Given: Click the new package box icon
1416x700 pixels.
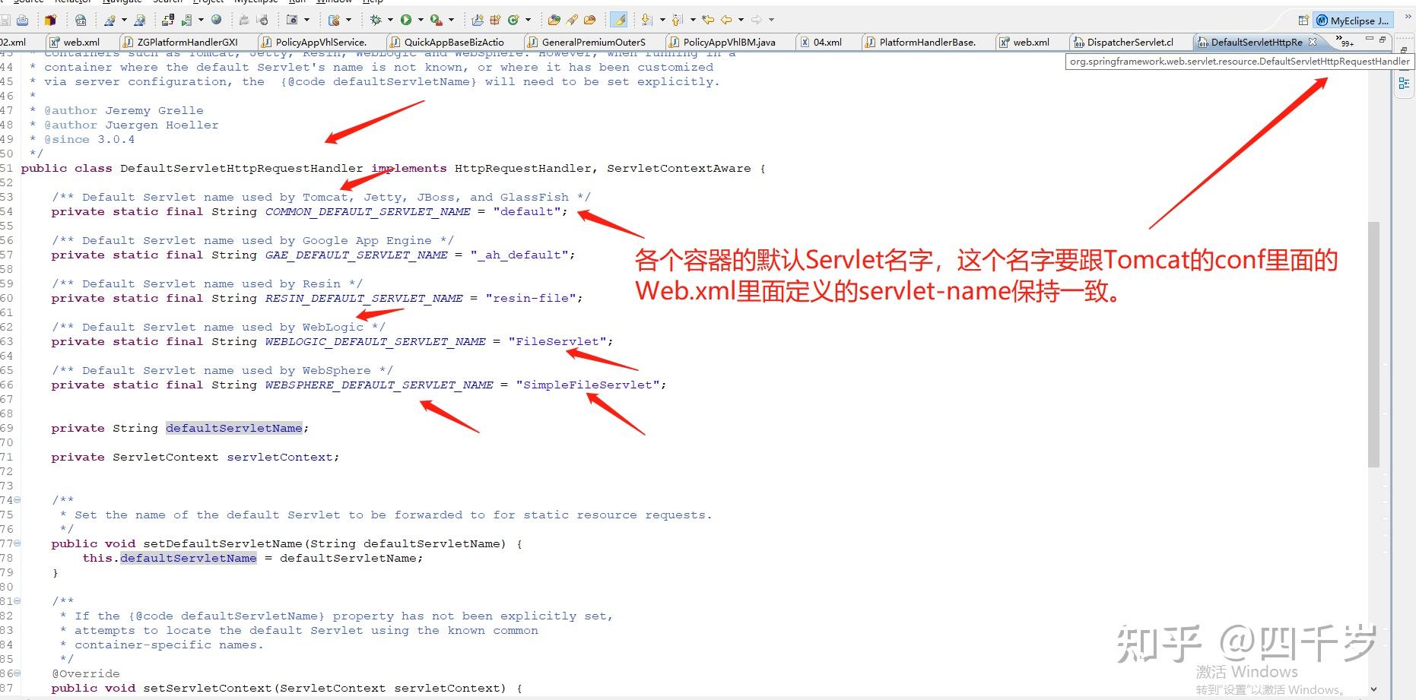Looking at the screenshot, I should [51, 20].
